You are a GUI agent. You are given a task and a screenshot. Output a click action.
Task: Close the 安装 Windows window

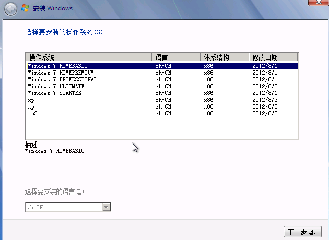319,3
